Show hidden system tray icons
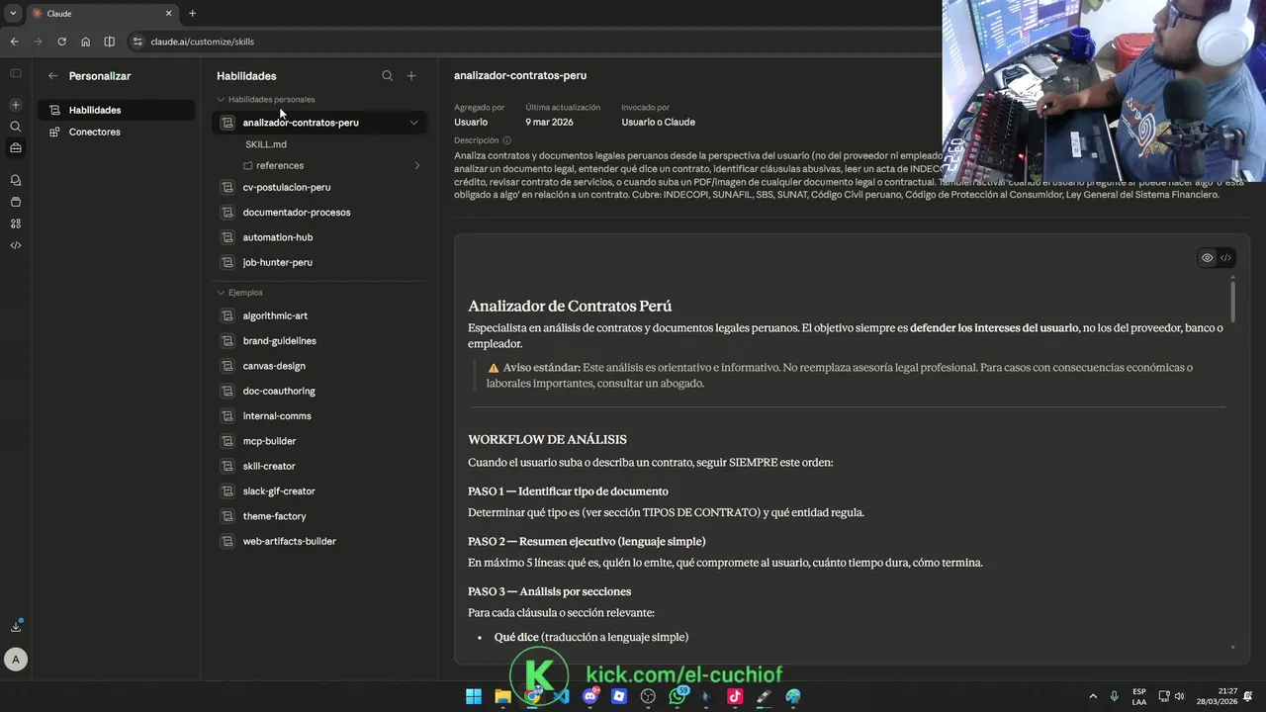Viewport: 1266px width, 712px height. point(1093,696)
